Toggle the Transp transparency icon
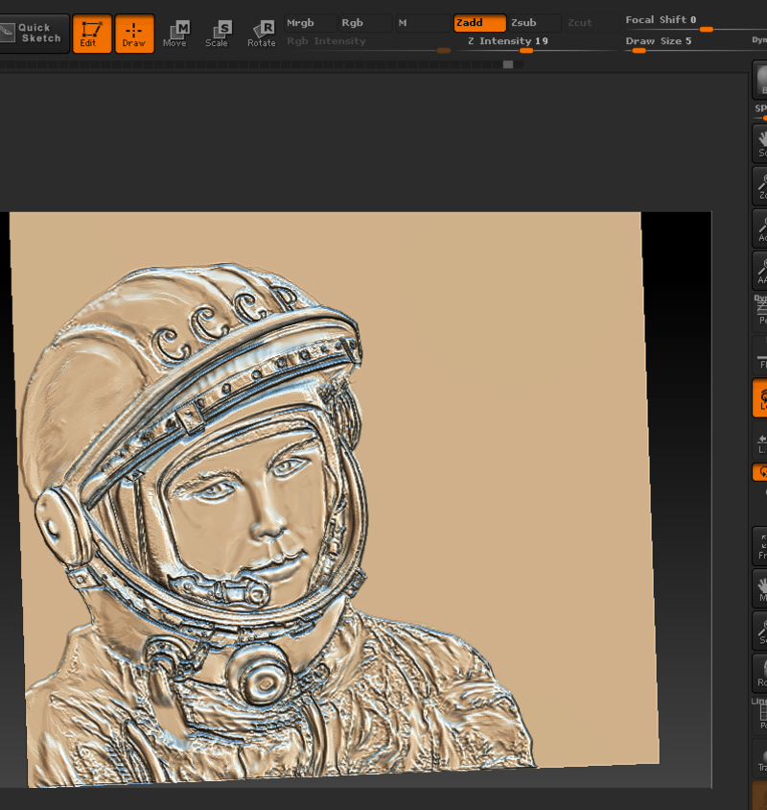Image resolution: width=767 pixels, height=810 pixels. pos(761,757)
